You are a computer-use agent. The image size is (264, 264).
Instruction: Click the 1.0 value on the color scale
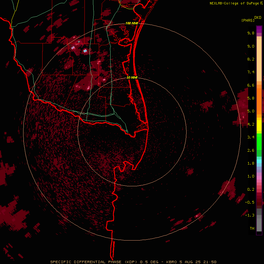tap(251, 176)
